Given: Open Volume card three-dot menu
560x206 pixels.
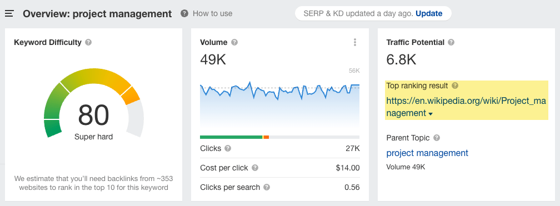Looking at the screenshot, I should click(354, 43).
